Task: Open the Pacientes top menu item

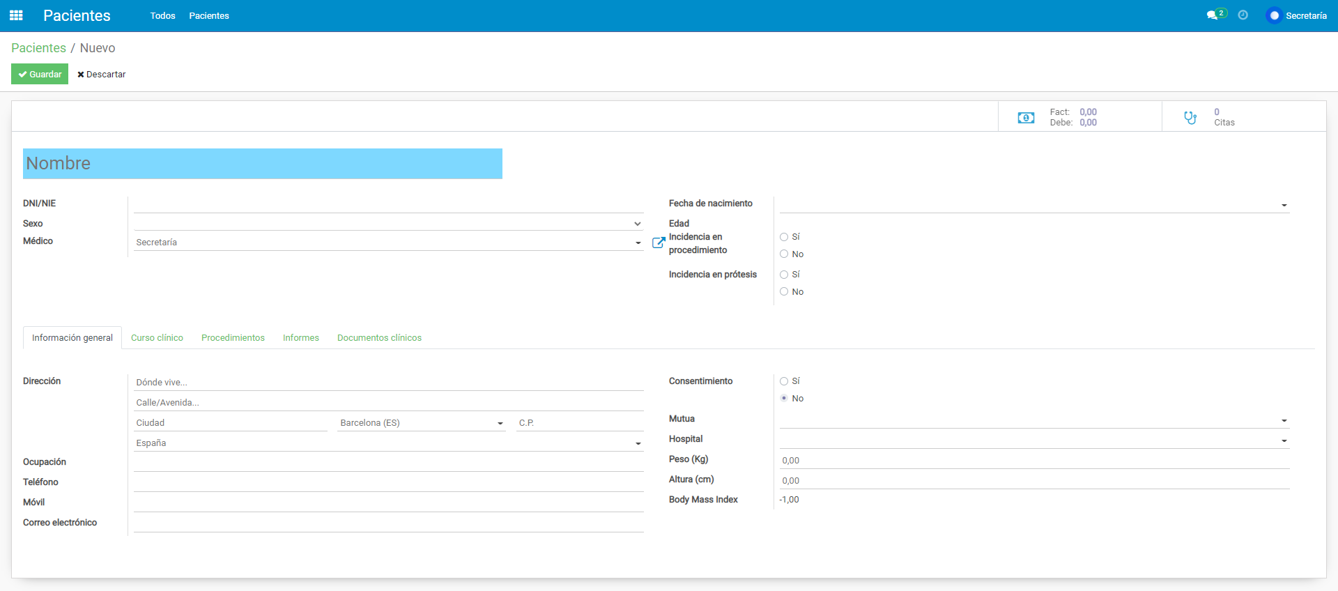Action: [x=209, y=15]
